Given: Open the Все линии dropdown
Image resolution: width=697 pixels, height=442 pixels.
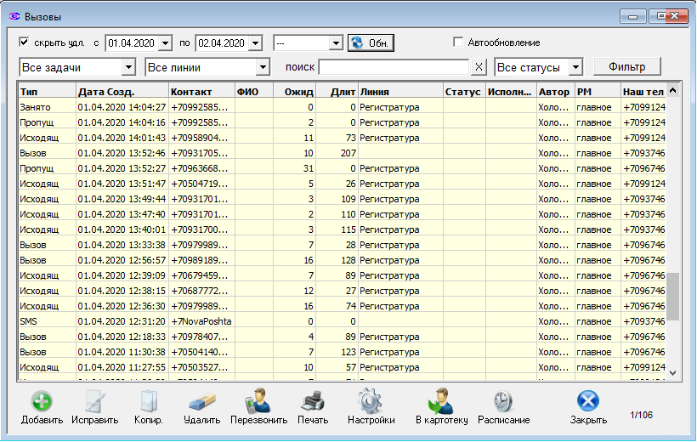Looking at the screenshot, I should tap(262, 67).
